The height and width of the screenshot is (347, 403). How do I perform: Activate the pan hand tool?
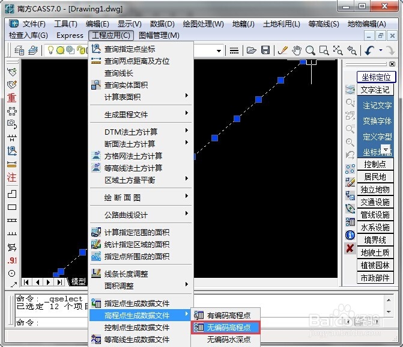[297, 50]
